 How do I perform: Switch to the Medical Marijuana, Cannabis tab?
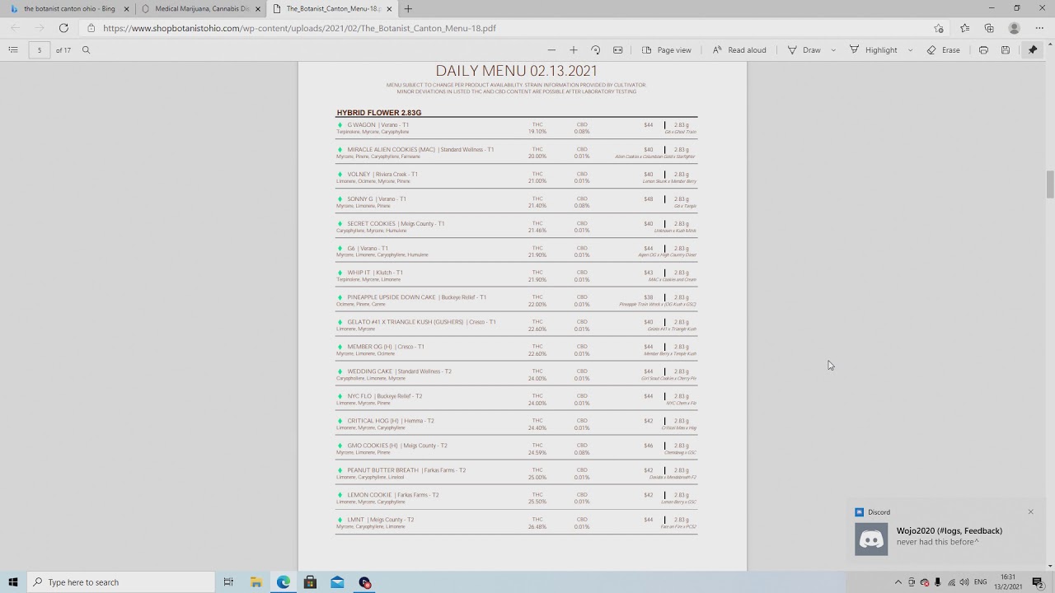click(200, 8)
